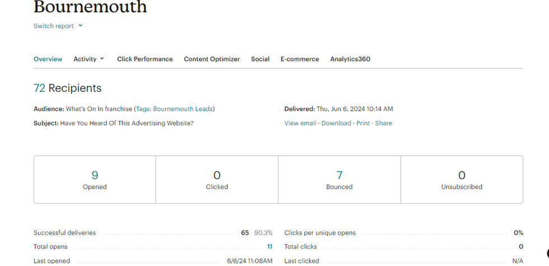Click the Share link

[x=384, y=123]
